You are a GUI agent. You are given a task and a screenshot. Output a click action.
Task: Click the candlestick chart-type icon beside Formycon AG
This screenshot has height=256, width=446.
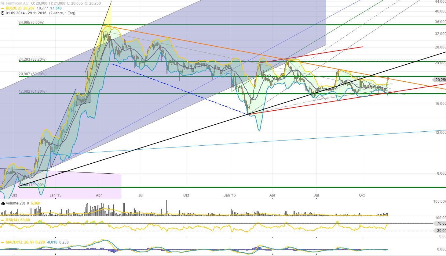(3, 3)
